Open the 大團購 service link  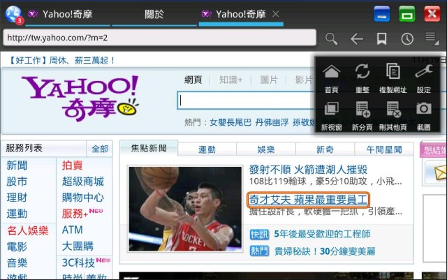tap(78, 246)
